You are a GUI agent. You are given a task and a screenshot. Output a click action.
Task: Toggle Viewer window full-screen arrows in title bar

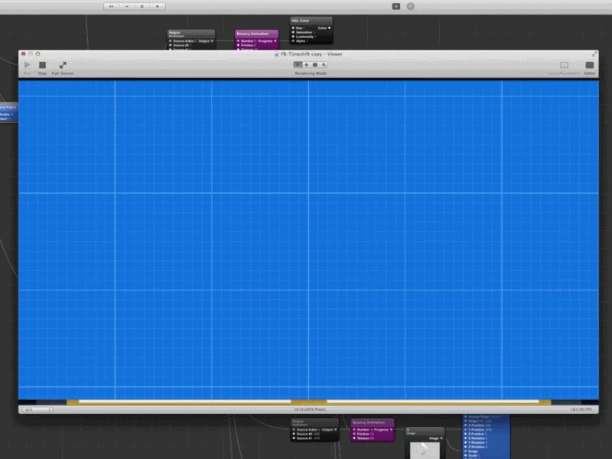pyautogui.click(x=594, y=54)
